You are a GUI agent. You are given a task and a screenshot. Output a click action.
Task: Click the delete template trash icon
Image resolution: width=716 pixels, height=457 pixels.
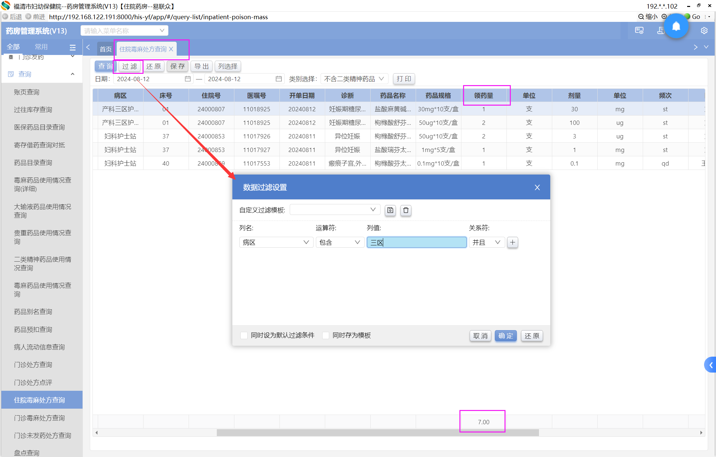point(406,210)
